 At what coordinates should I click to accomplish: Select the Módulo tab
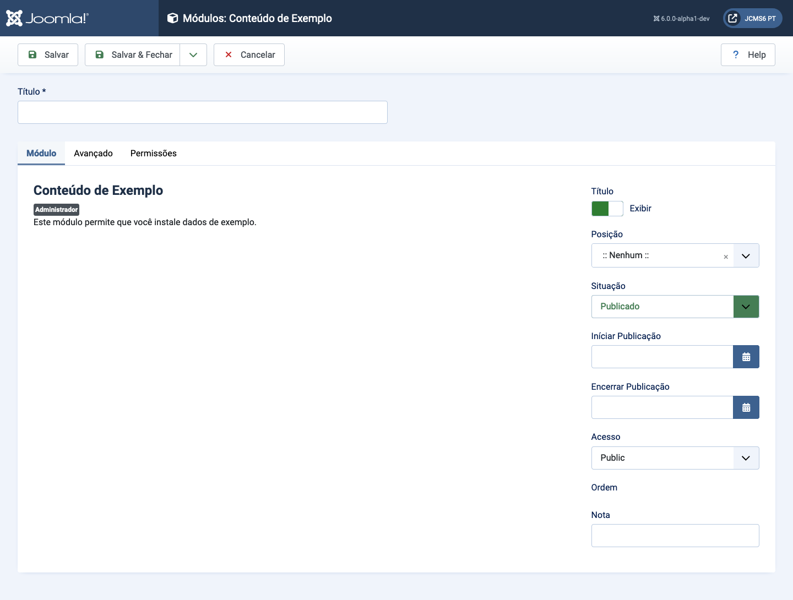pos(41,153)
